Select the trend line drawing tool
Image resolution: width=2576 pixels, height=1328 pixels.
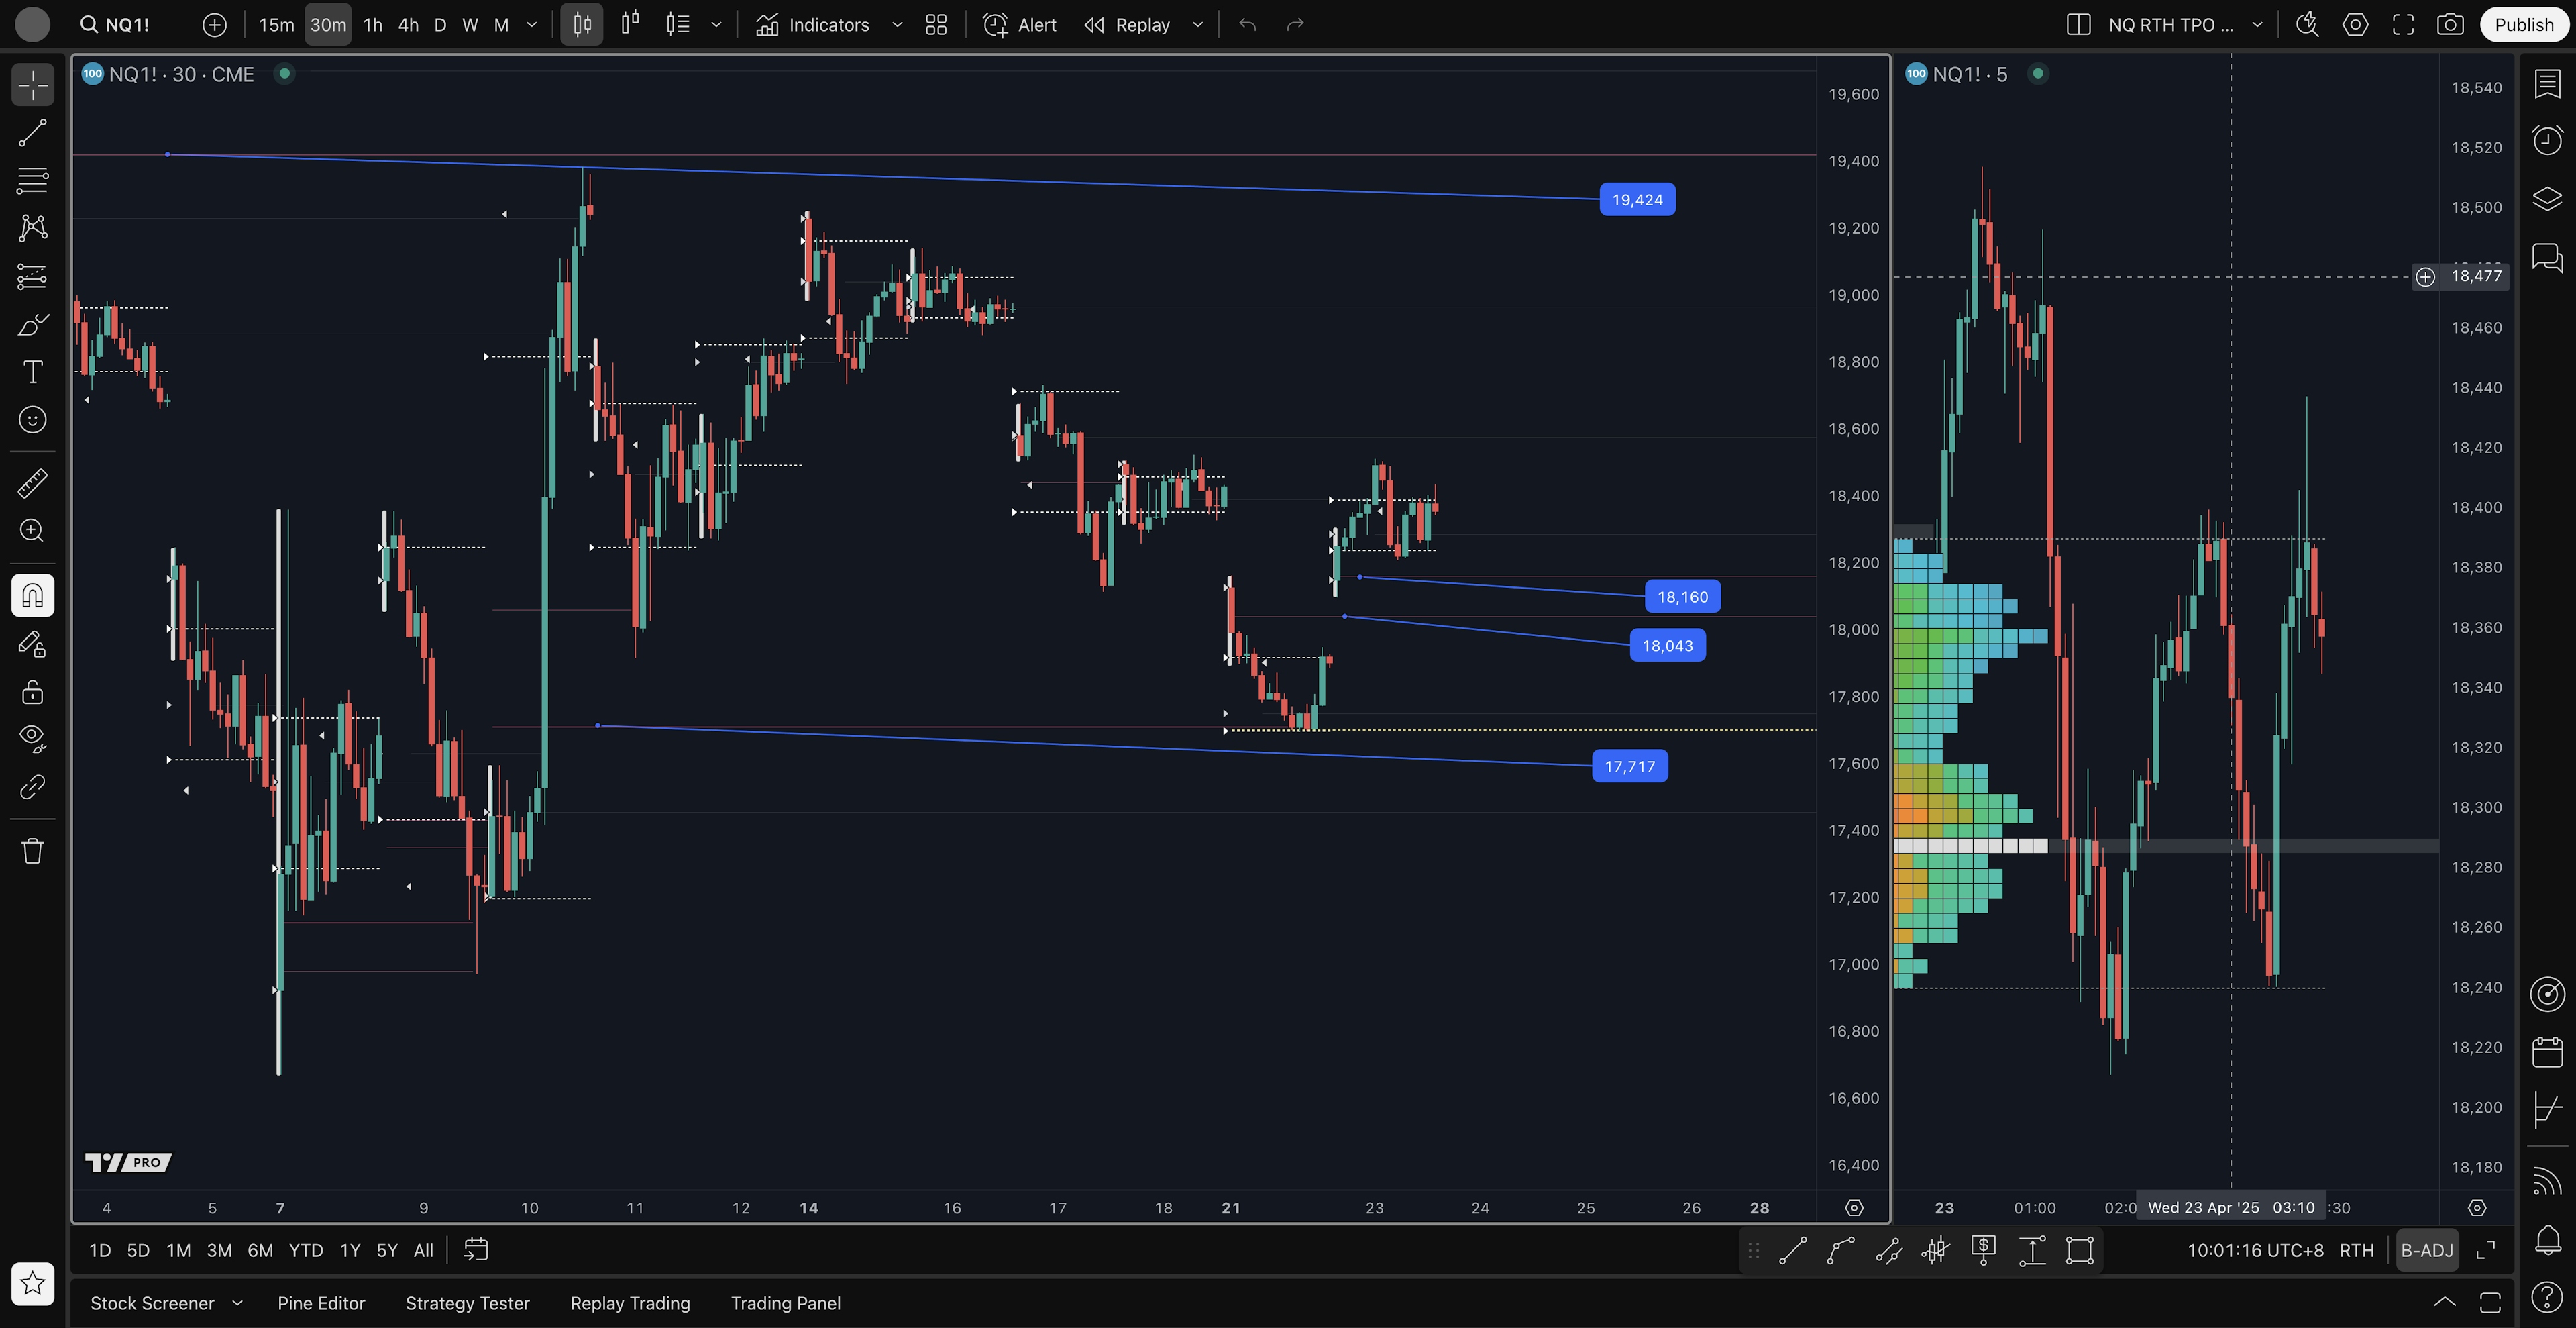click(x=32, y=133)
